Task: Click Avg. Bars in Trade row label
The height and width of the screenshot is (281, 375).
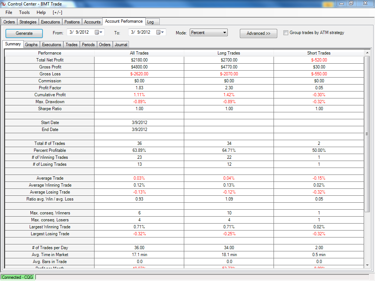Action: pos(50,261)
